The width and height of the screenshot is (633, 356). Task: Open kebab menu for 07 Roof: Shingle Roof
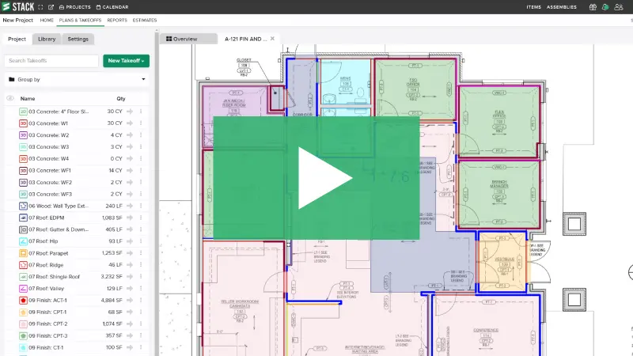[141, 277]
